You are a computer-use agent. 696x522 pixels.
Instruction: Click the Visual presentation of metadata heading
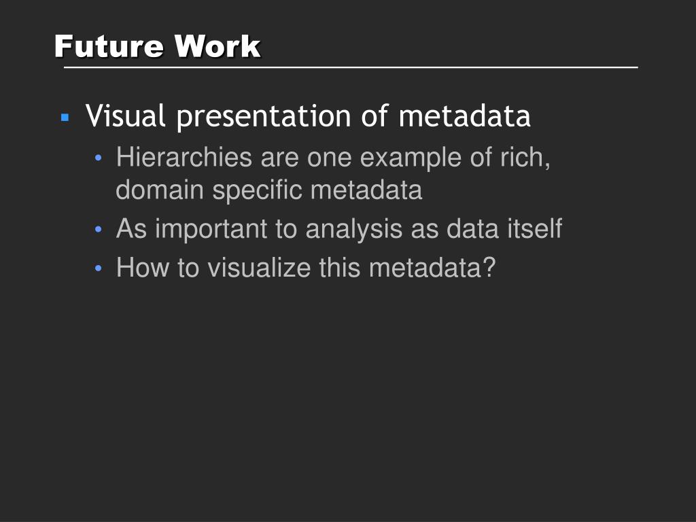point(308,116)
